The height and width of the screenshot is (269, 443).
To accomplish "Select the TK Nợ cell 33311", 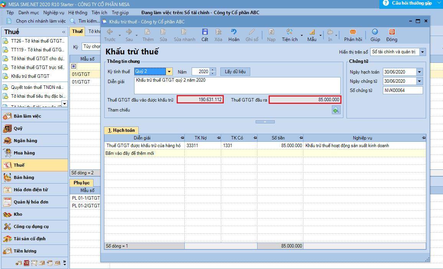I will [203, 146].
